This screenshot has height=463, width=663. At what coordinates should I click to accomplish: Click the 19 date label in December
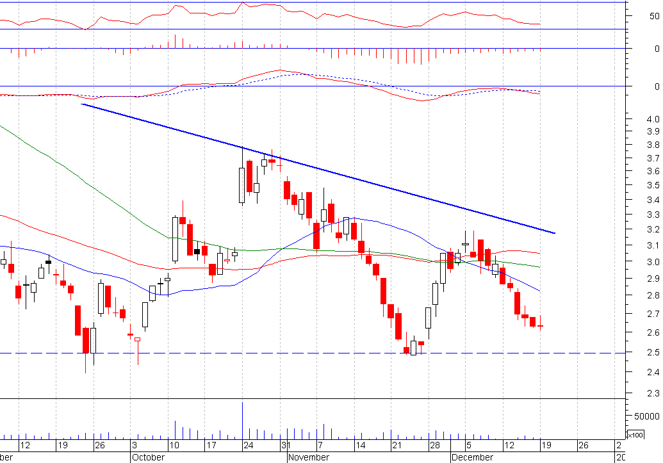(x=546, y=445)
